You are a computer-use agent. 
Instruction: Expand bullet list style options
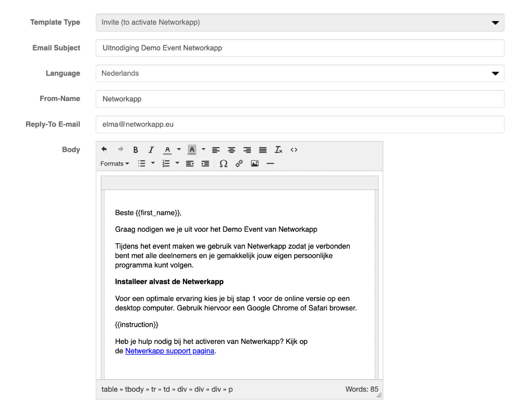[x=153, y=163]
